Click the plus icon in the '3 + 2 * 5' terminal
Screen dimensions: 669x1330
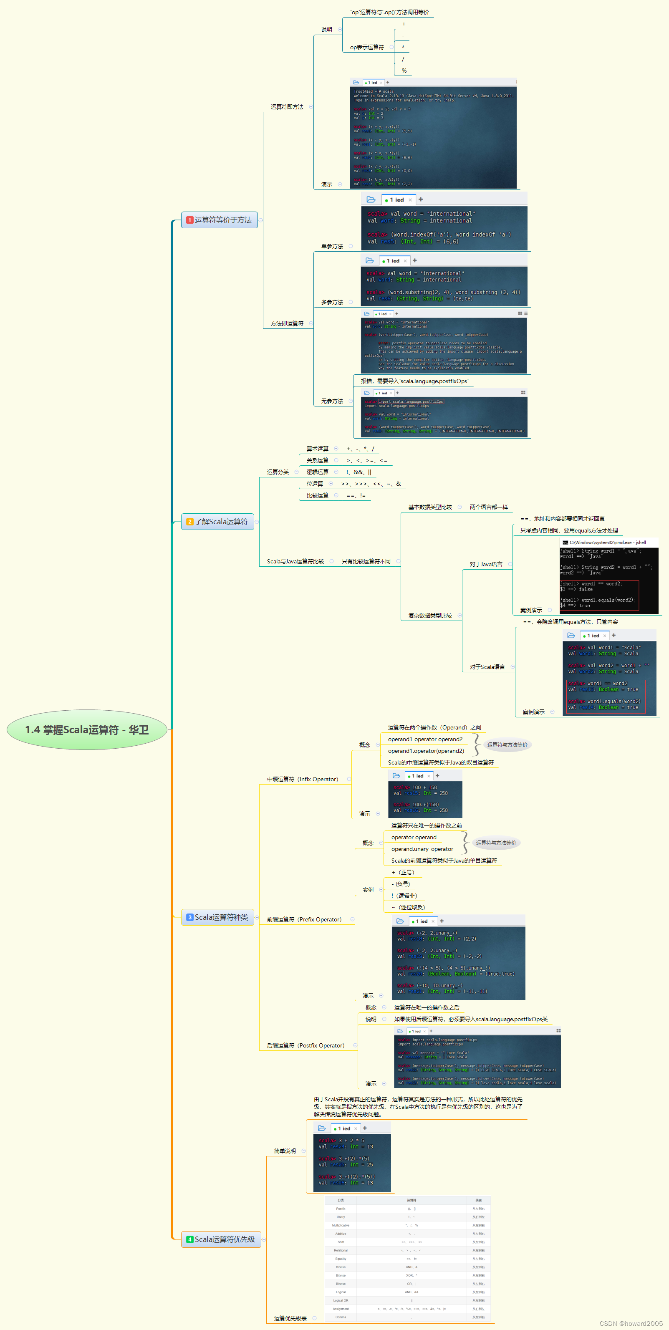click(365, 1128)
